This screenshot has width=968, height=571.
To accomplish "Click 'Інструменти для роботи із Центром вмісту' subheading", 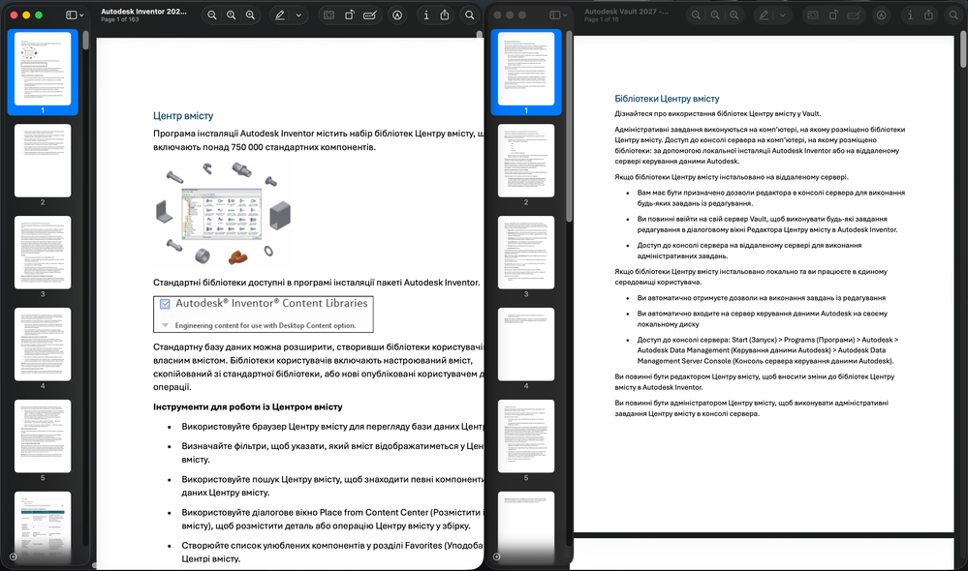I will [247, 407].
